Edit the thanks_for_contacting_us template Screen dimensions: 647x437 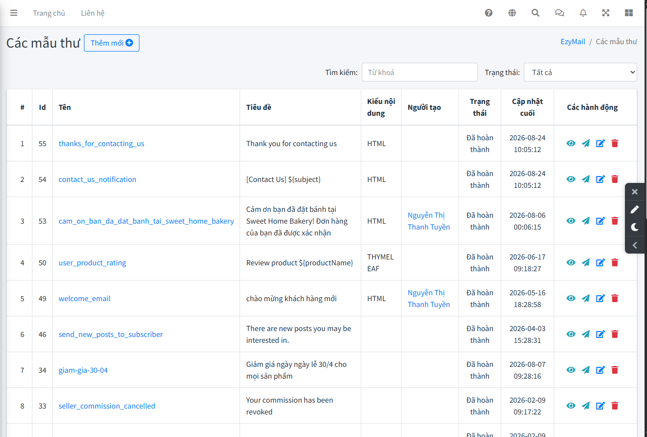(600, 143)
